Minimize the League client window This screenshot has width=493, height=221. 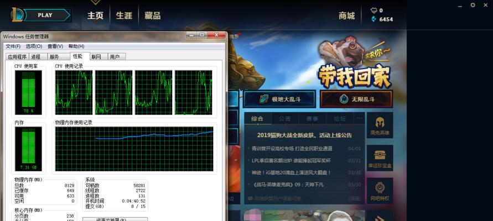(x=460, y=6)
